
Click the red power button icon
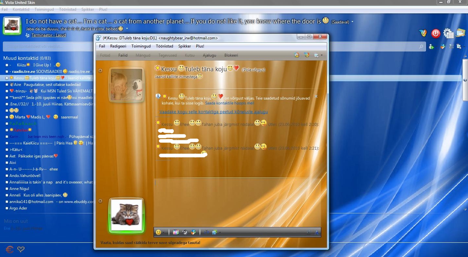(x=435, y=33)
